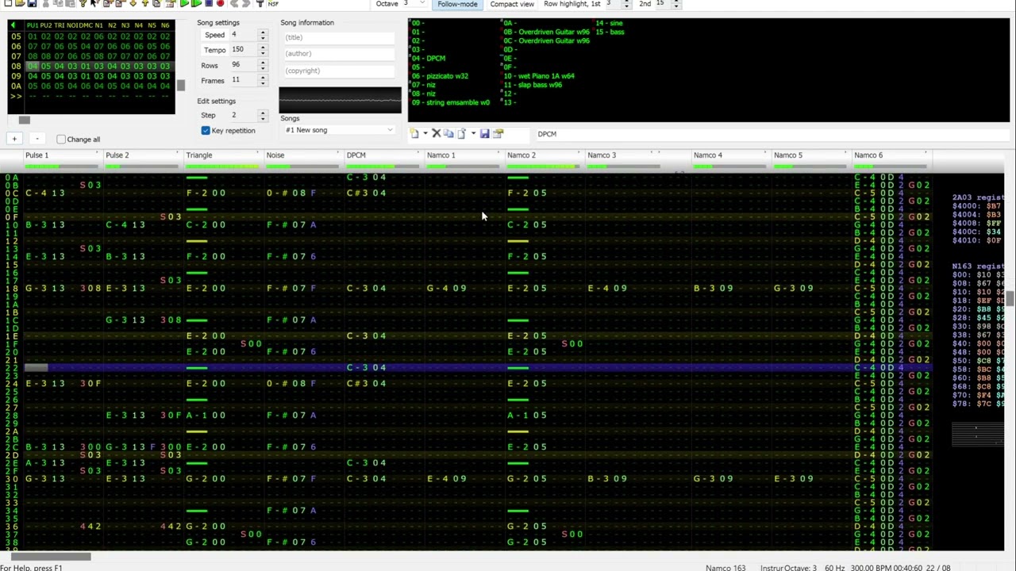
Task: Paste clipboard using toolbar paste icon
Action: [x=71, y=3]
